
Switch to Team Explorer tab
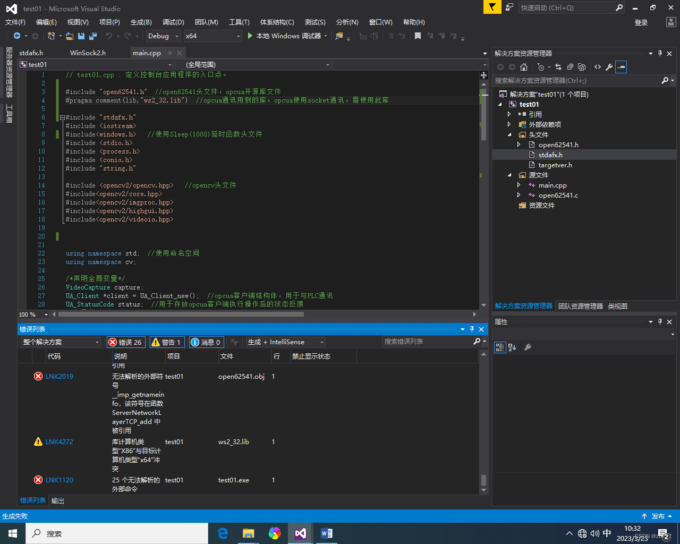(581, 306)
